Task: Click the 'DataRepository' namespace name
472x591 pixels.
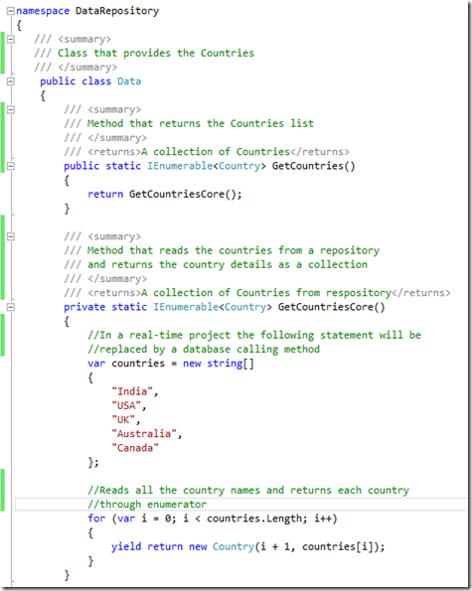Action: [117, 11]
